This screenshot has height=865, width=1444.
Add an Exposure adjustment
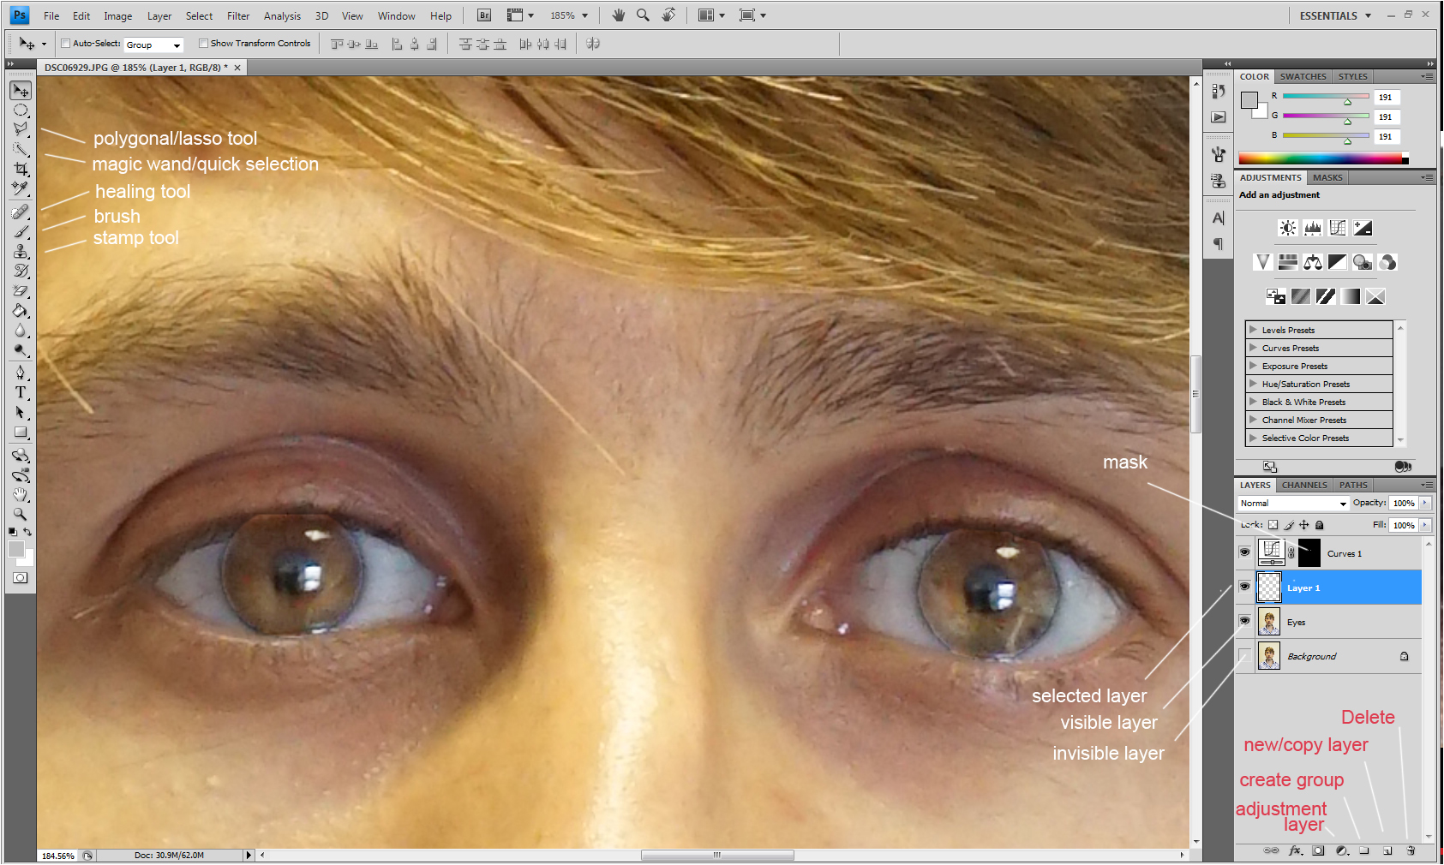pos(1363,228)
